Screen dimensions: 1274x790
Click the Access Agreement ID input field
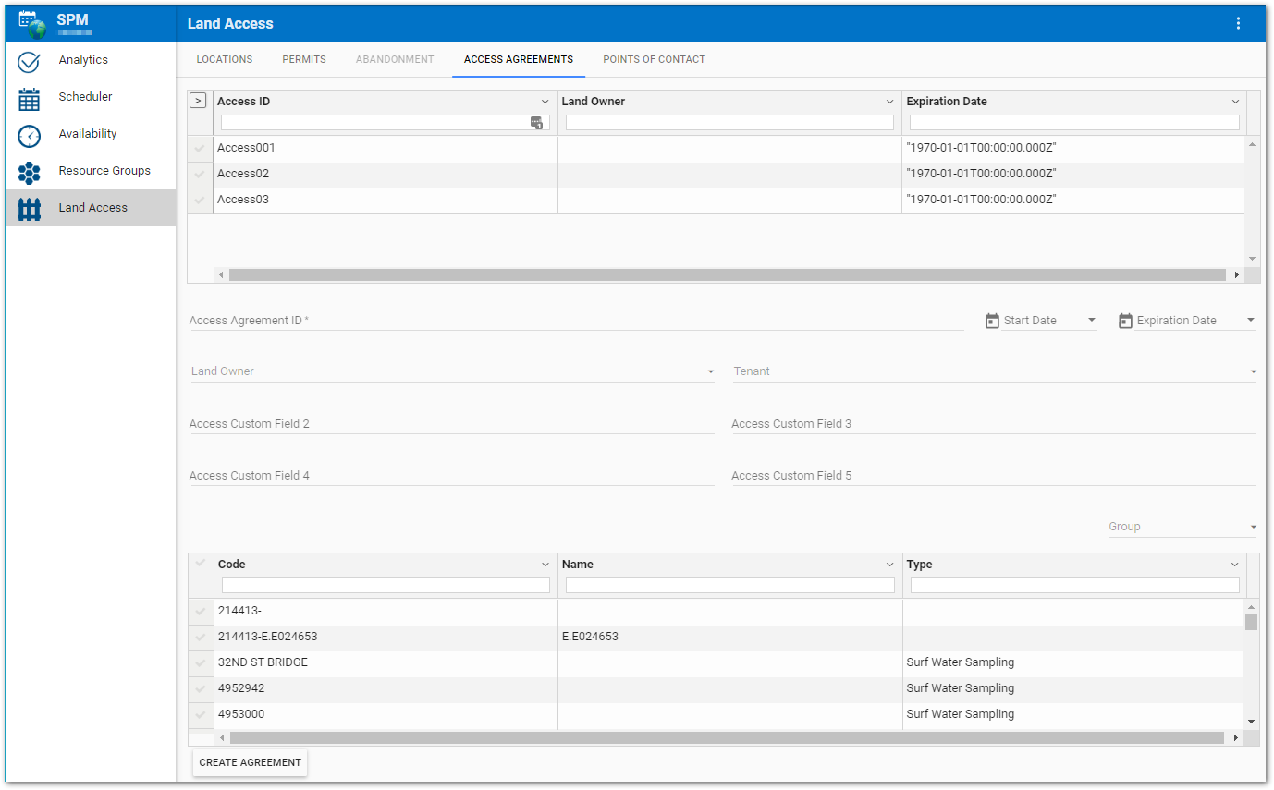(575, 321)
